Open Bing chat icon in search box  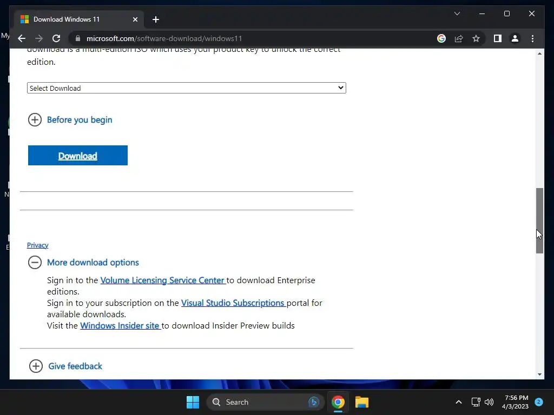[x=314, y=402]
